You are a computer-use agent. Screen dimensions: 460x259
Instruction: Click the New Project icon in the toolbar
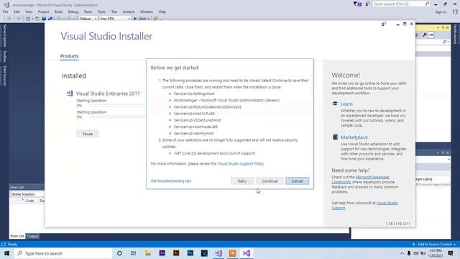pyautogui.click(x=28, y=19)
